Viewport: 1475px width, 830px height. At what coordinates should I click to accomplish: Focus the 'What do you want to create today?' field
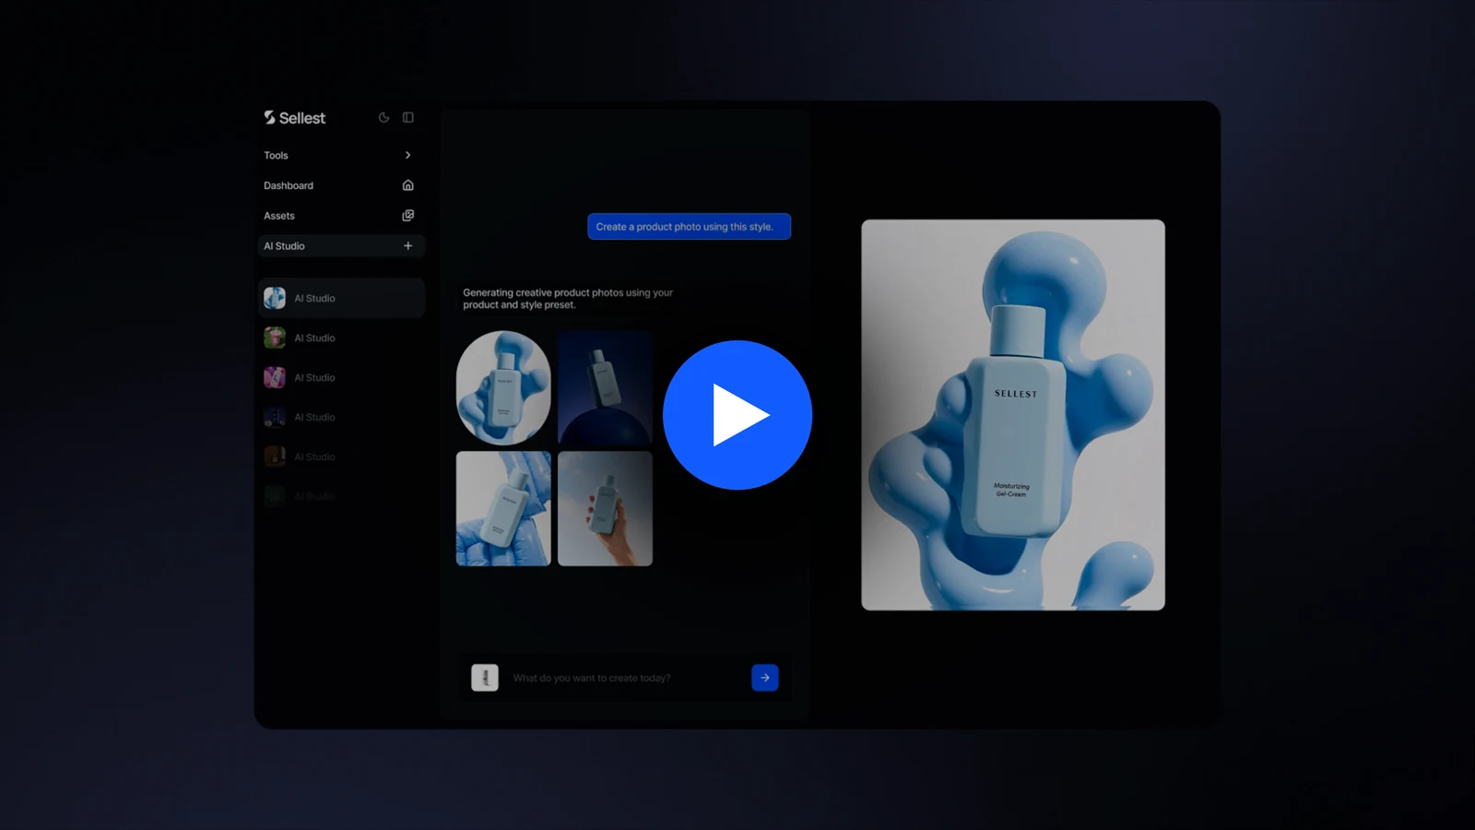click(627, 678)
